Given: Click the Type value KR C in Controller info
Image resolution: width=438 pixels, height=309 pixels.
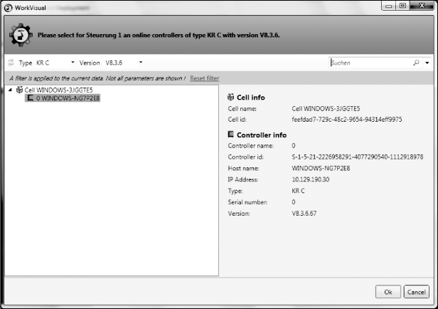Looking at the screenshot, I should pos(299,191).
